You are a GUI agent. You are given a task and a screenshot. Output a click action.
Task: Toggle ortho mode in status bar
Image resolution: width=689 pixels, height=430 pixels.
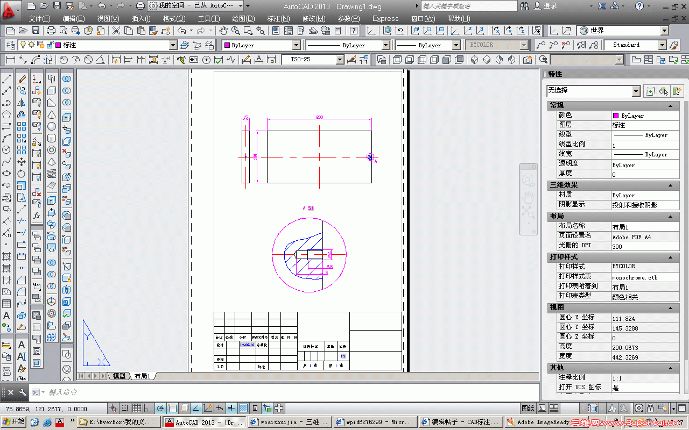pyautogui.click(x=149, y=408)
